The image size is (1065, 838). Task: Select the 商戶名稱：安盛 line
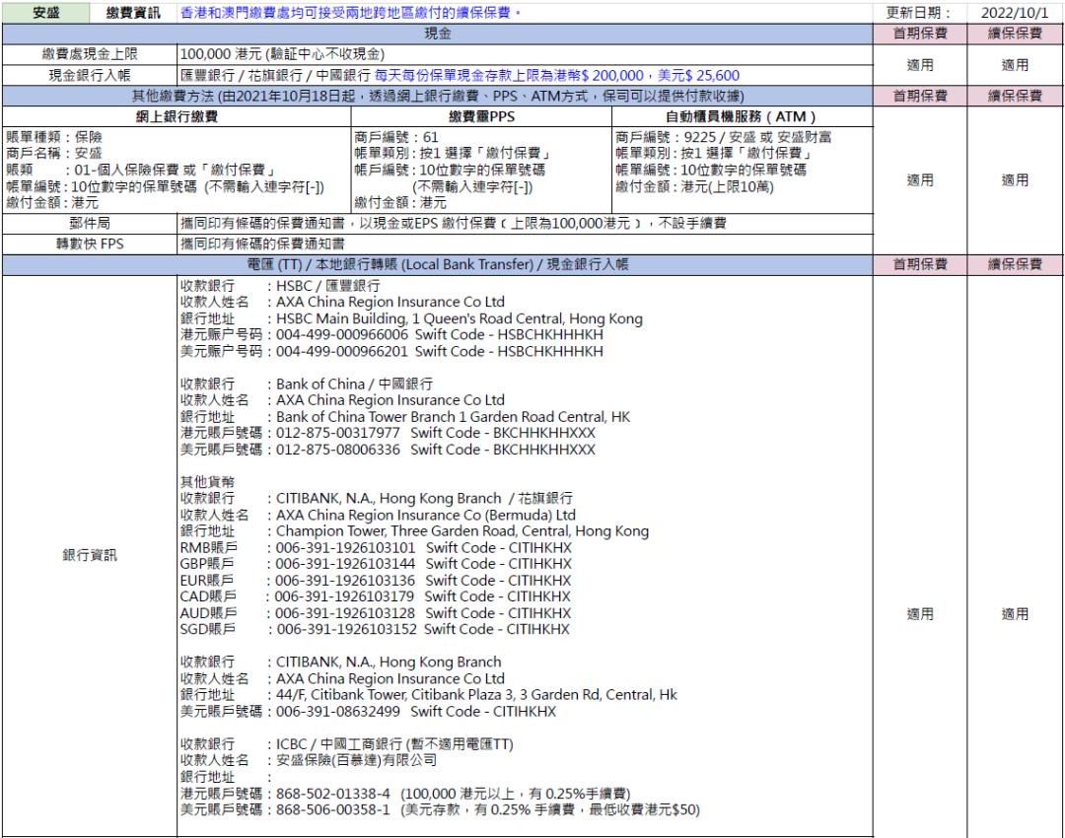(53, 154)
